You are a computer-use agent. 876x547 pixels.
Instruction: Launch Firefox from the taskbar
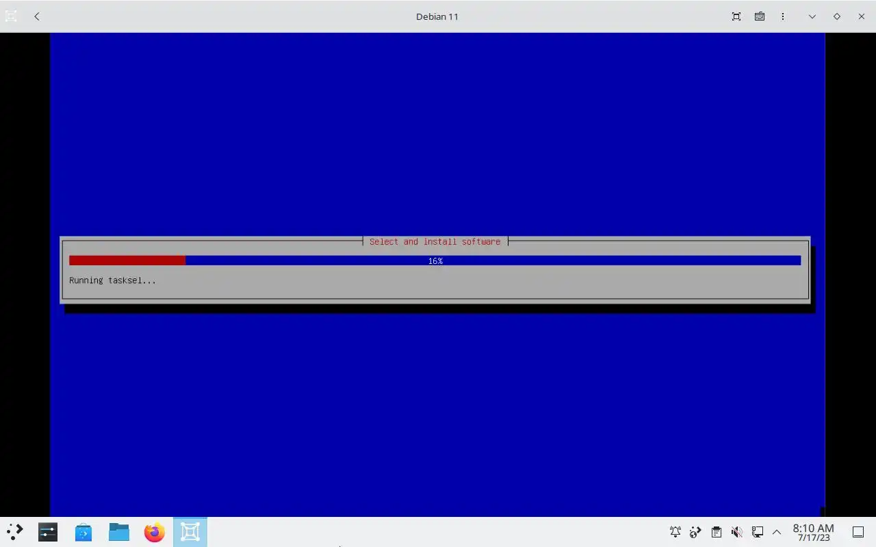coord(155,532)
